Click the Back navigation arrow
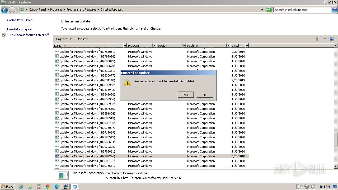Viewport: 338px width, 190px height. tap(4, 10)
